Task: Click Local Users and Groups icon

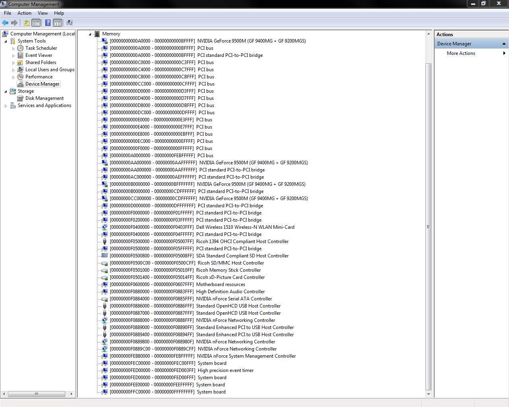Action: [x=20, y=70]
